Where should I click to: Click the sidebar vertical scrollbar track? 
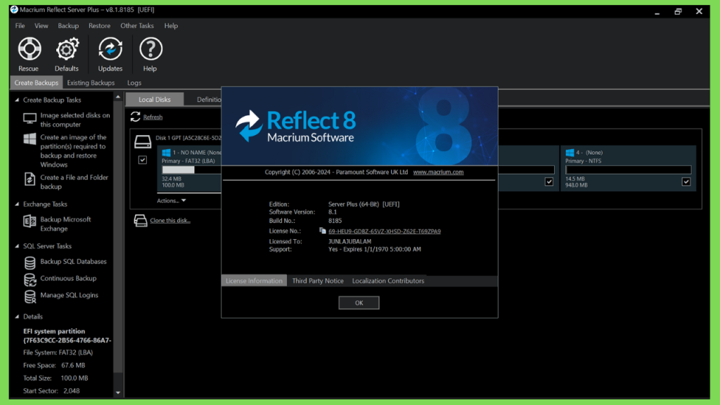[118, 245]
